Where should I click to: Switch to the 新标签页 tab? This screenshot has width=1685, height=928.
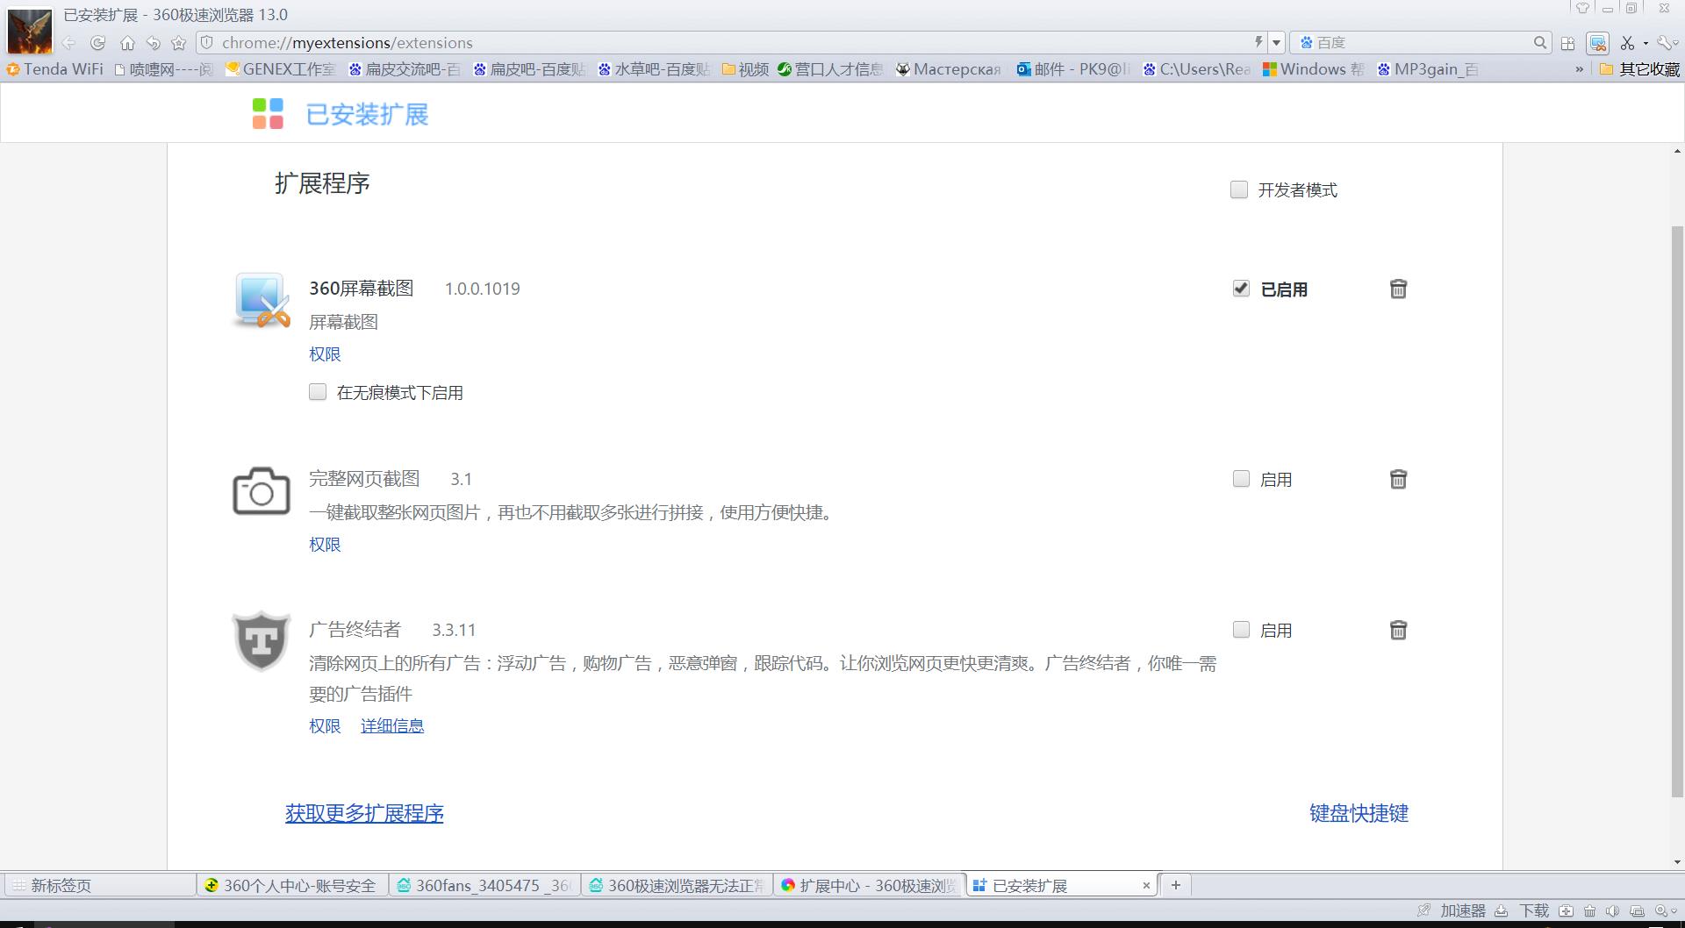point(100,885)
